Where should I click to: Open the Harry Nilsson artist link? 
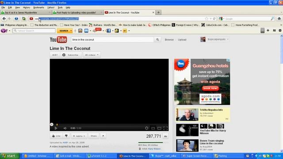[154, 149]
